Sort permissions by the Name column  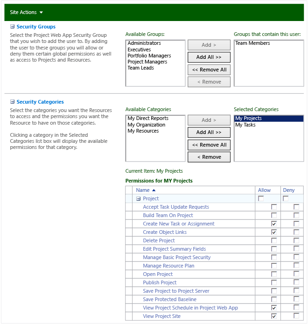coord(146,190)
